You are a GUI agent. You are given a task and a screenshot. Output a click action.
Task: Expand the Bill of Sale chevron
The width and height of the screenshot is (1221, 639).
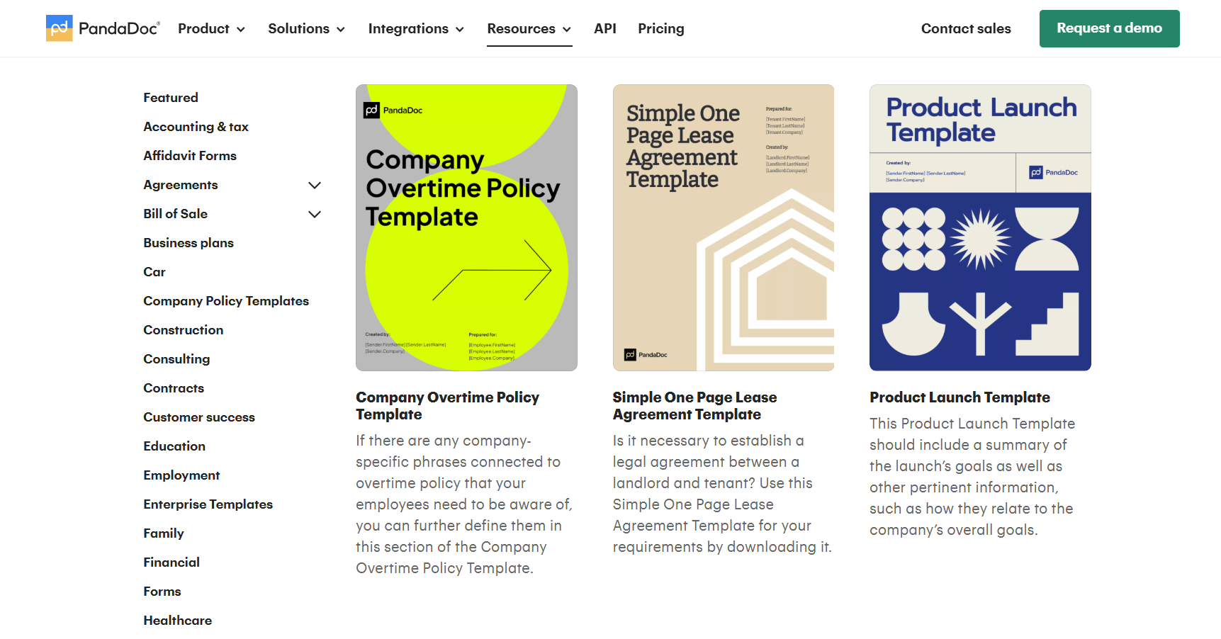coord(315,214)
